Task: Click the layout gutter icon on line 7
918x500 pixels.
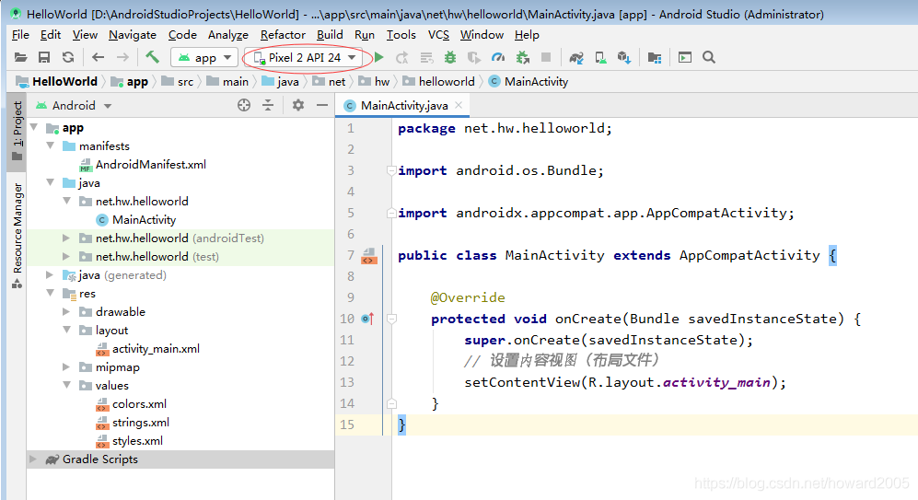Action: pos(369,256)
